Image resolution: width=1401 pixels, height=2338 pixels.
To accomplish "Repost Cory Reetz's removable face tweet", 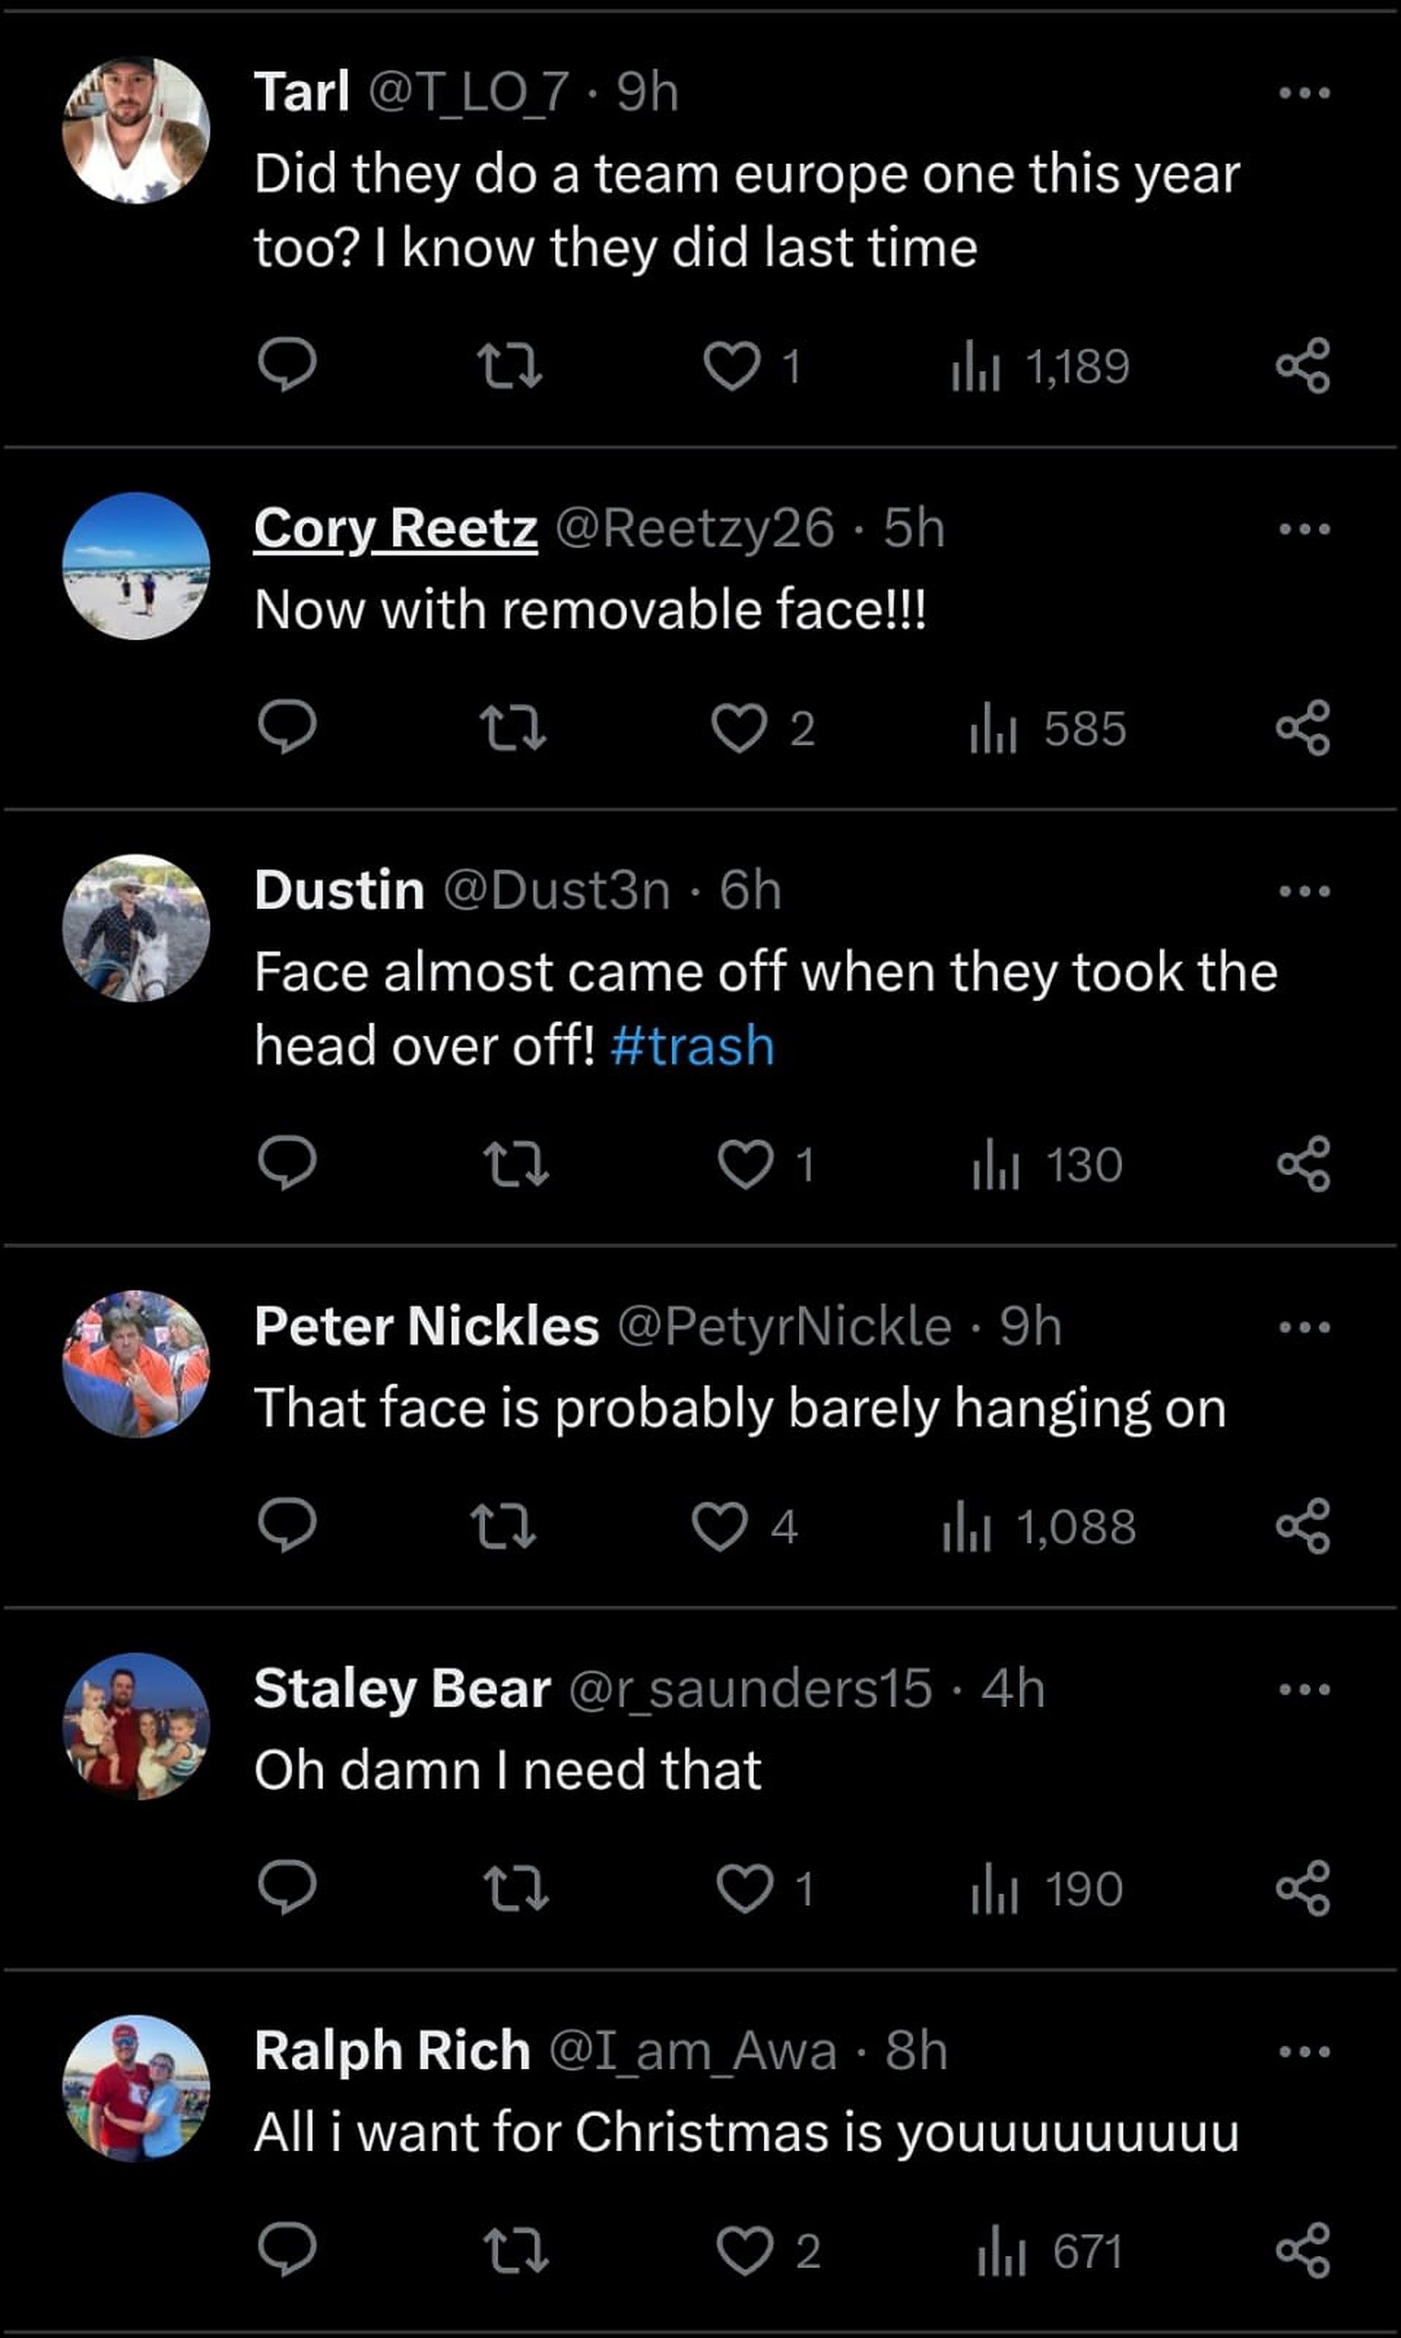I will 512,729.
